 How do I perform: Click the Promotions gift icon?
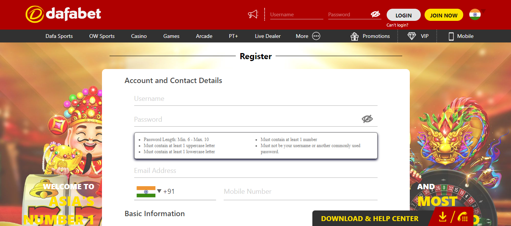[354, 36]
